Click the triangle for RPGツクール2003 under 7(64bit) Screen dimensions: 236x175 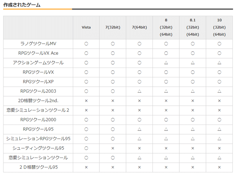click(x=139, y=91)
